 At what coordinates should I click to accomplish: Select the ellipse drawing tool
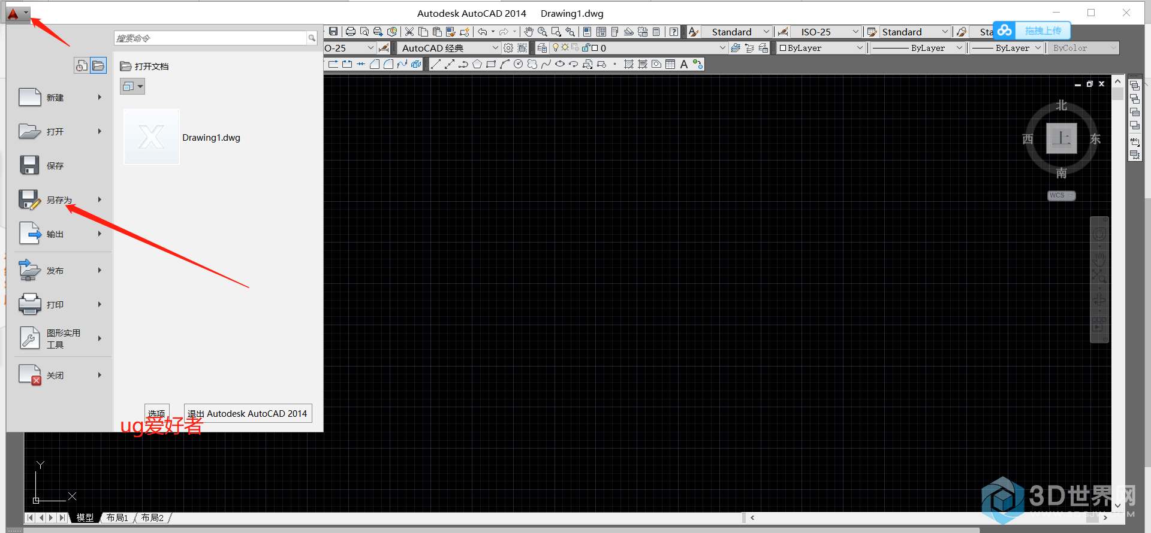(x=560, y=64)
